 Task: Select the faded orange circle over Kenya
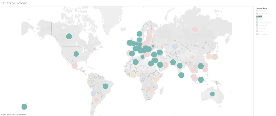click(156, 79)
